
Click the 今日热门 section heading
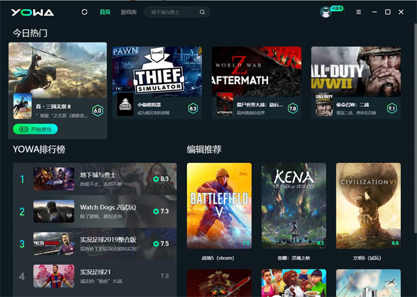tap(30, 33)
